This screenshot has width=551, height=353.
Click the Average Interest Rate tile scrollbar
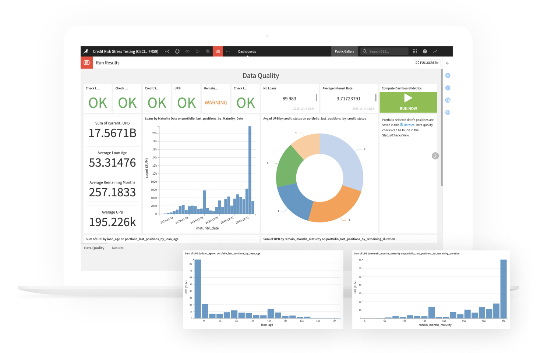[375, 97]
